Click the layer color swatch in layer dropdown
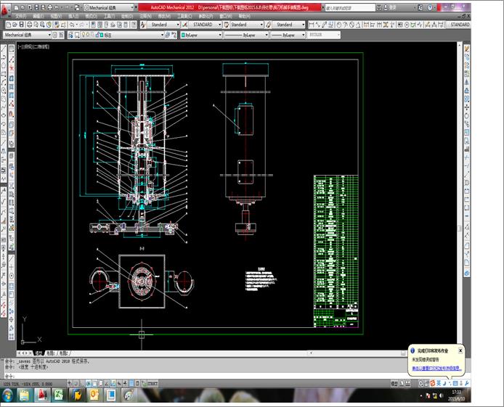 pos(102,35)
